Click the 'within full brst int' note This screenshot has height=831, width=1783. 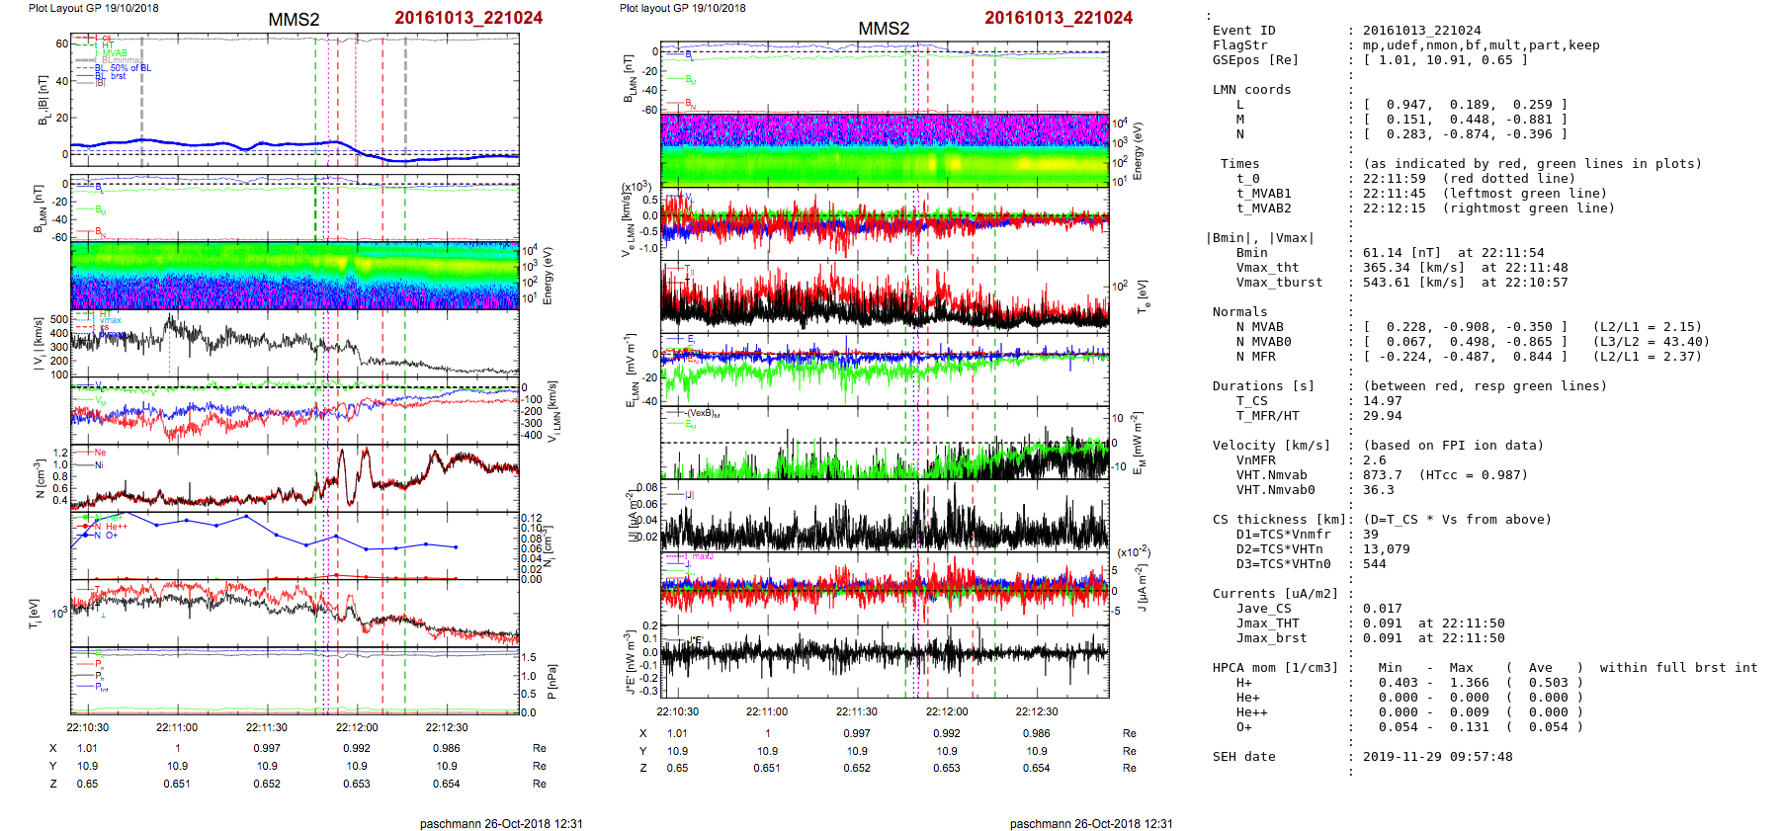tap(1678, 668)
